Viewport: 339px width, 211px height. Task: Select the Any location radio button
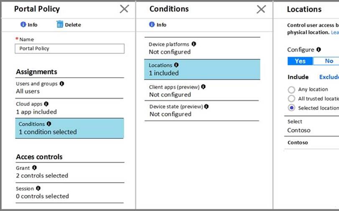click(291, 89)
